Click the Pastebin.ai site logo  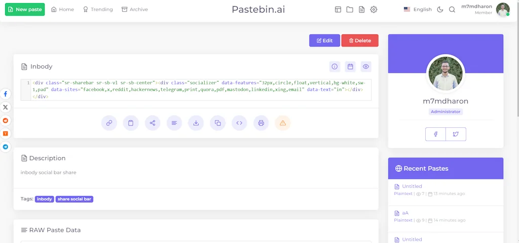258,10
